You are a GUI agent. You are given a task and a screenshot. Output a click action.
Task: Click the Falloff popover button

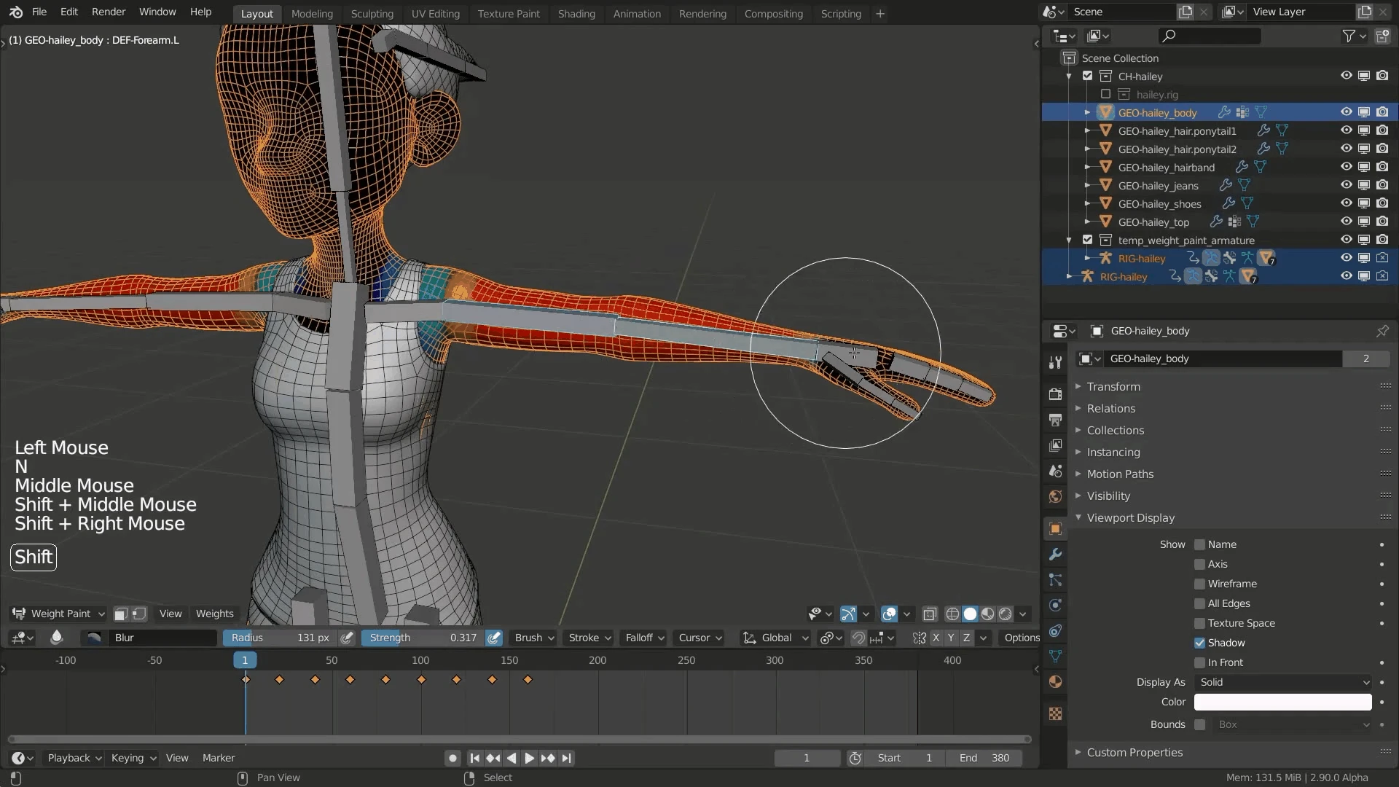[x=644, y=638]
